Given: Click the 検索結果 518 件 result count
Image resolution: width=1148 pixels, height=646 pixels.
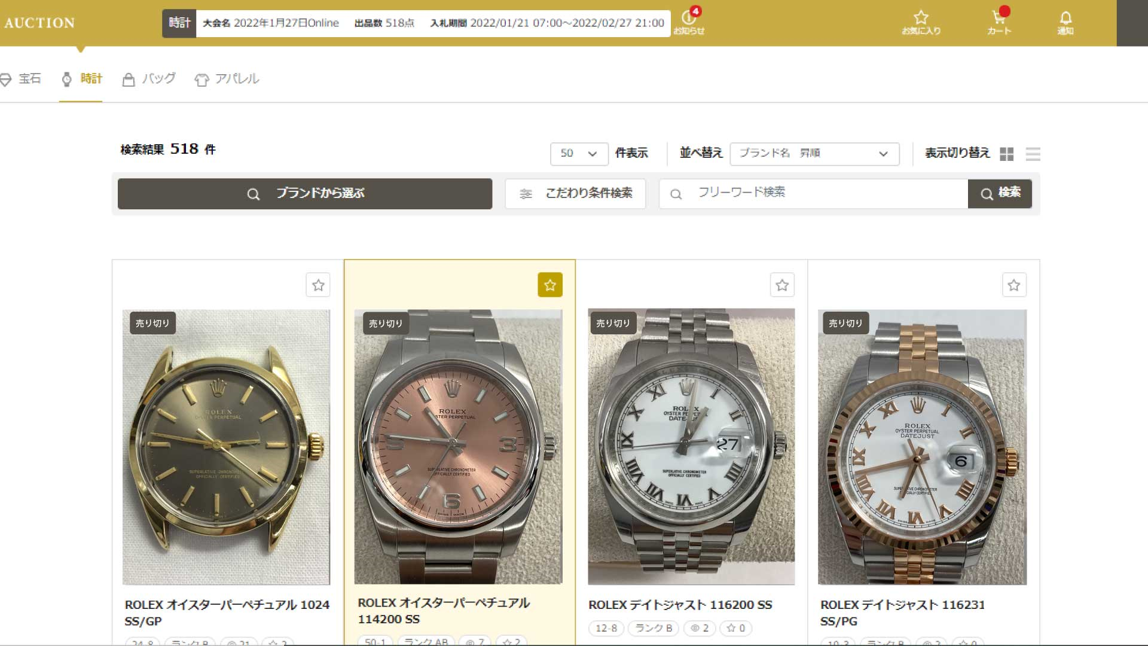Looking at the screenshot, I should (168, 149).
